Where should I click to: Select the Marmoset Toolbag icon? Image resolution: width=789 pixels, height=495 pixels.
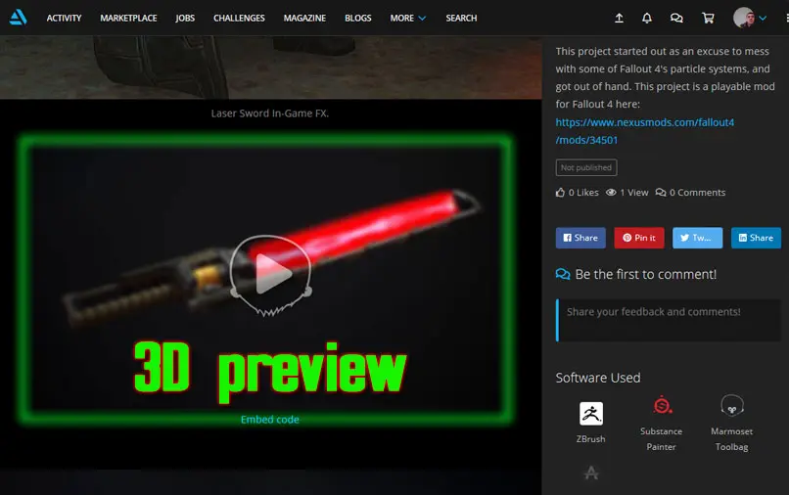[x=731, y=405]
